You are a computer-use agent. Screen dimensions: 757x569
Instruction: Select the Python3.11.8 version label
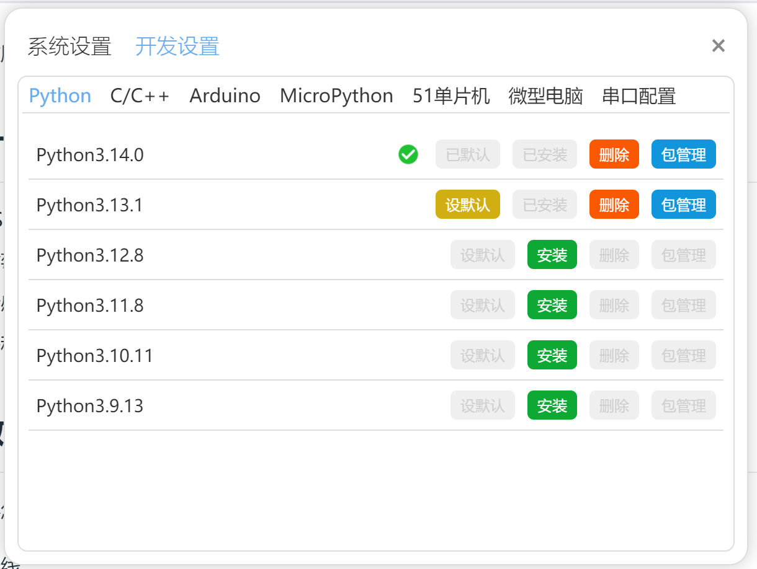(90, 306)
